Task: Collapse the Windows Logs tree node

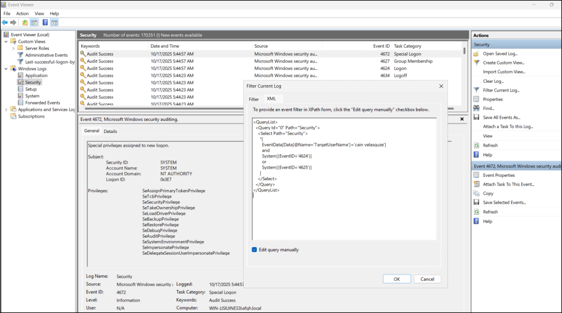Action: 6,69
